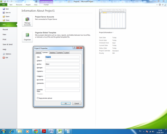Switch to Microsoft Word in the taskbar
This screenshot has height=134, width=167.
52,132
